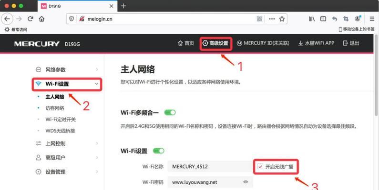Click the Wi-Fi signal sidebar icon

click(38, 84)
